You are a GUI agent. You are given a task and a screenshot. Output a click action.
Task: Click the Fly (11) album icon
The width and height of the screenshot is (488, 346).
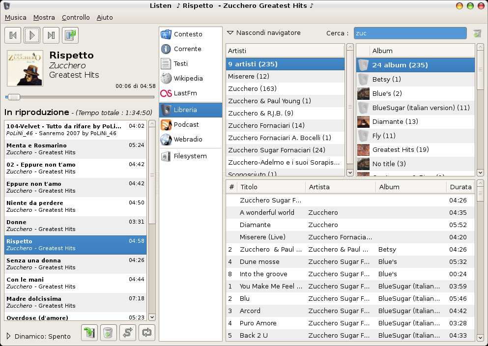click(x=363, y=136)
